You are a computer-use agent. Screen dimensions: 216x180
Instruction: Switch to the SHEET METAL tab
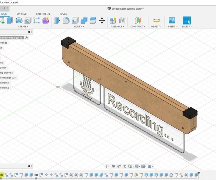[x=43, y=14]
